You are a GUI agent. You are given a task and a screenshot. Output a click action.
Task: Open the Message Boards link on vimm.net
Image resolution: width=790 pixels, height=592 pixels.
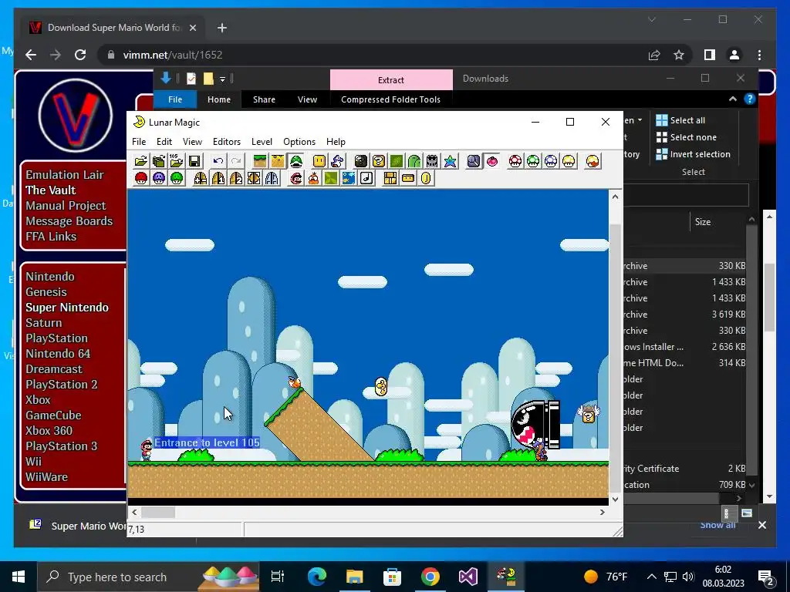click(69, 221)
